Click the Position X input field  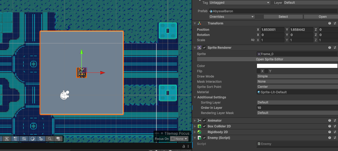(273, 30)
